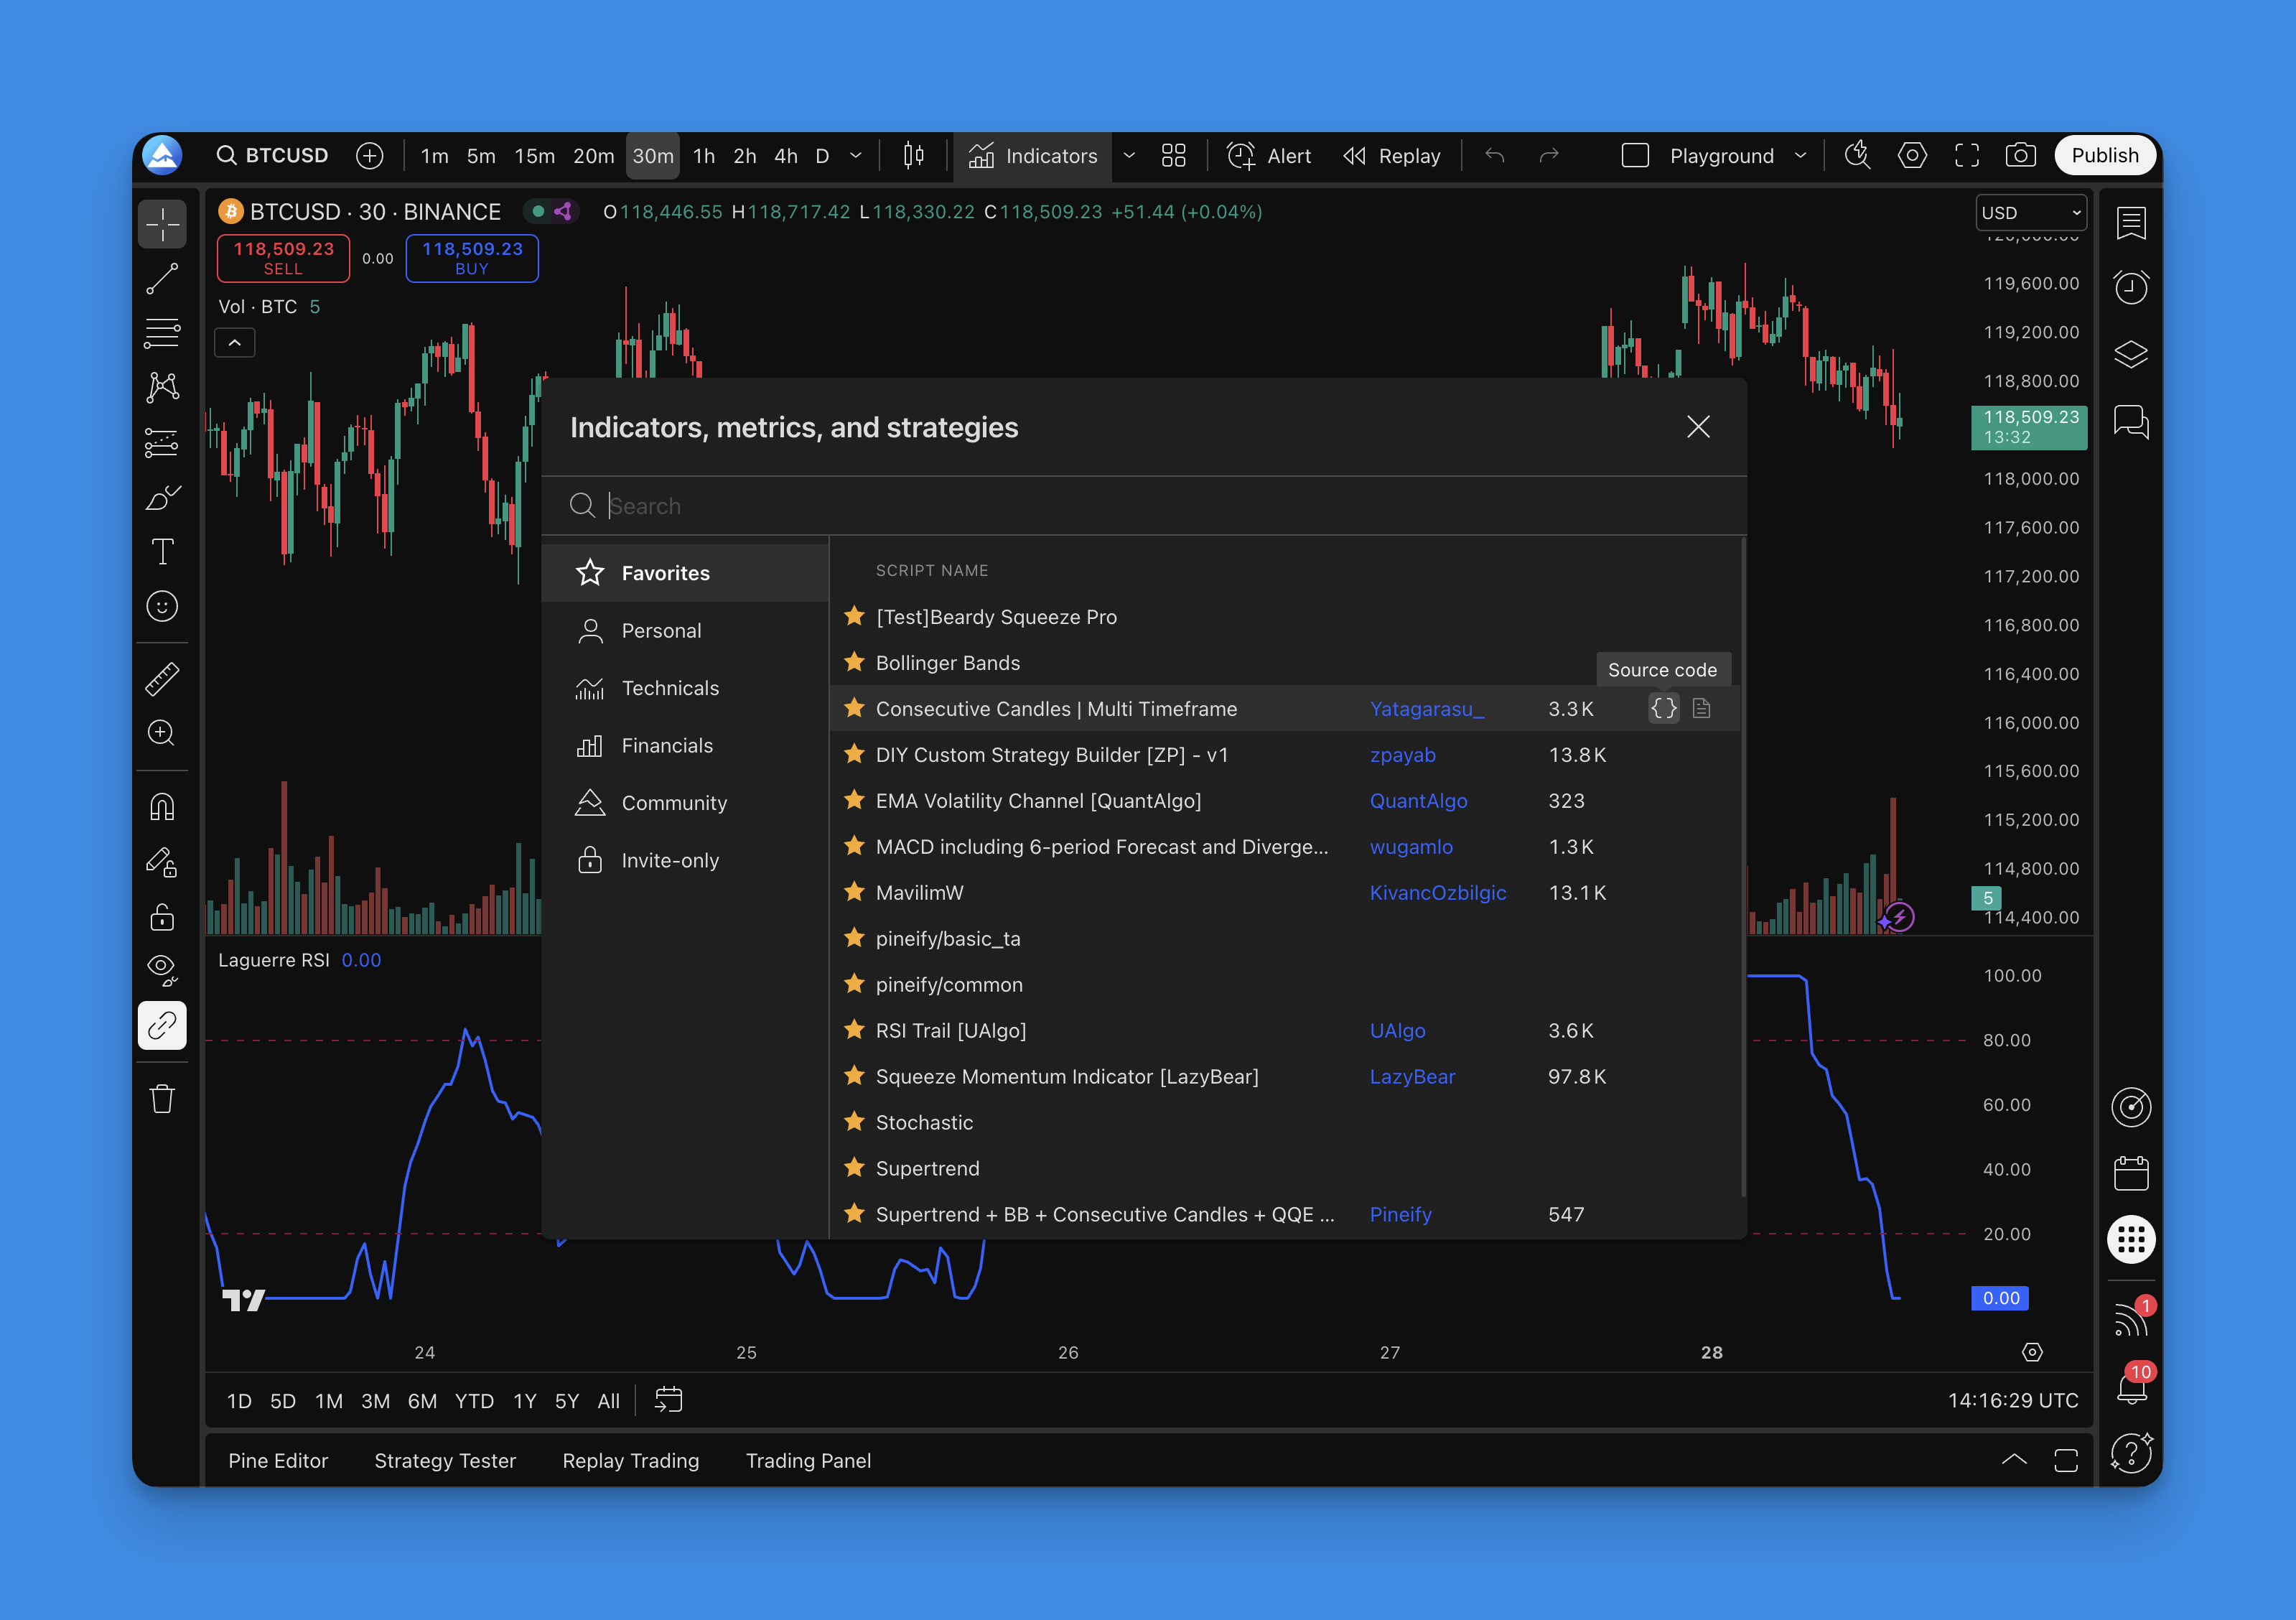The width and height of the screenshot is (2296, 1620).
Task: Toggle hide all drawings
Action: 162,970
